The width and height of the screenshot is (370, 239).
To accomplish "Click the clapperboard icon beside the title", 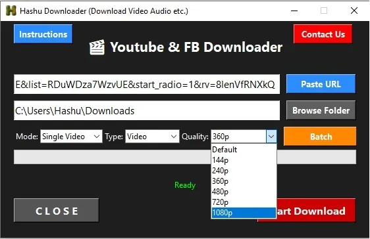I will (97, 47).
